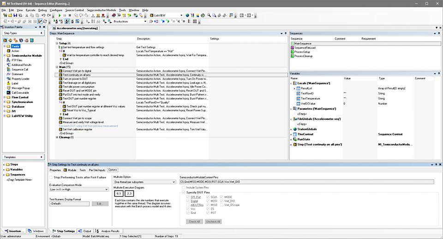Click the ProcessCleanup sequence icon
Image resolution: width=443 pixels, height=239 pixels.
[x=293, y=56]
